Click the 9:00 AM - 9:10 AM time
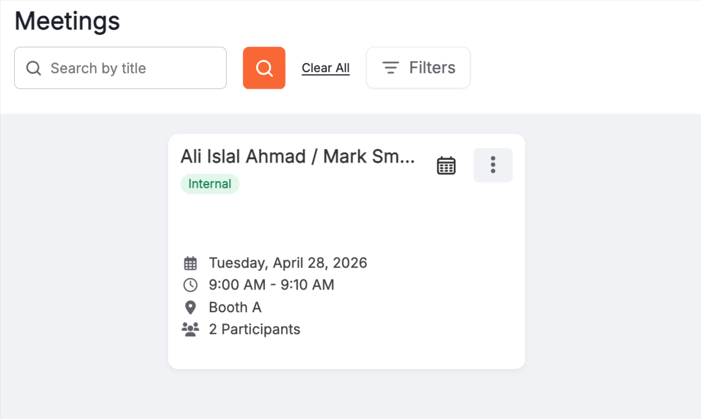This screenshot has height=419, width=701. point(272,285)
